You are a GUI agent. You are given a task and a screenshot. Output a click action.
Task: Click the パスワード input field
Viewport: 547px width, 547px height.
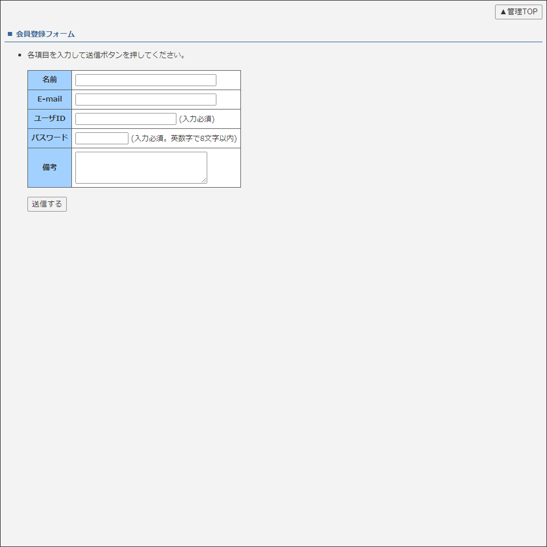pyautogui.click(x=101, y=137)
